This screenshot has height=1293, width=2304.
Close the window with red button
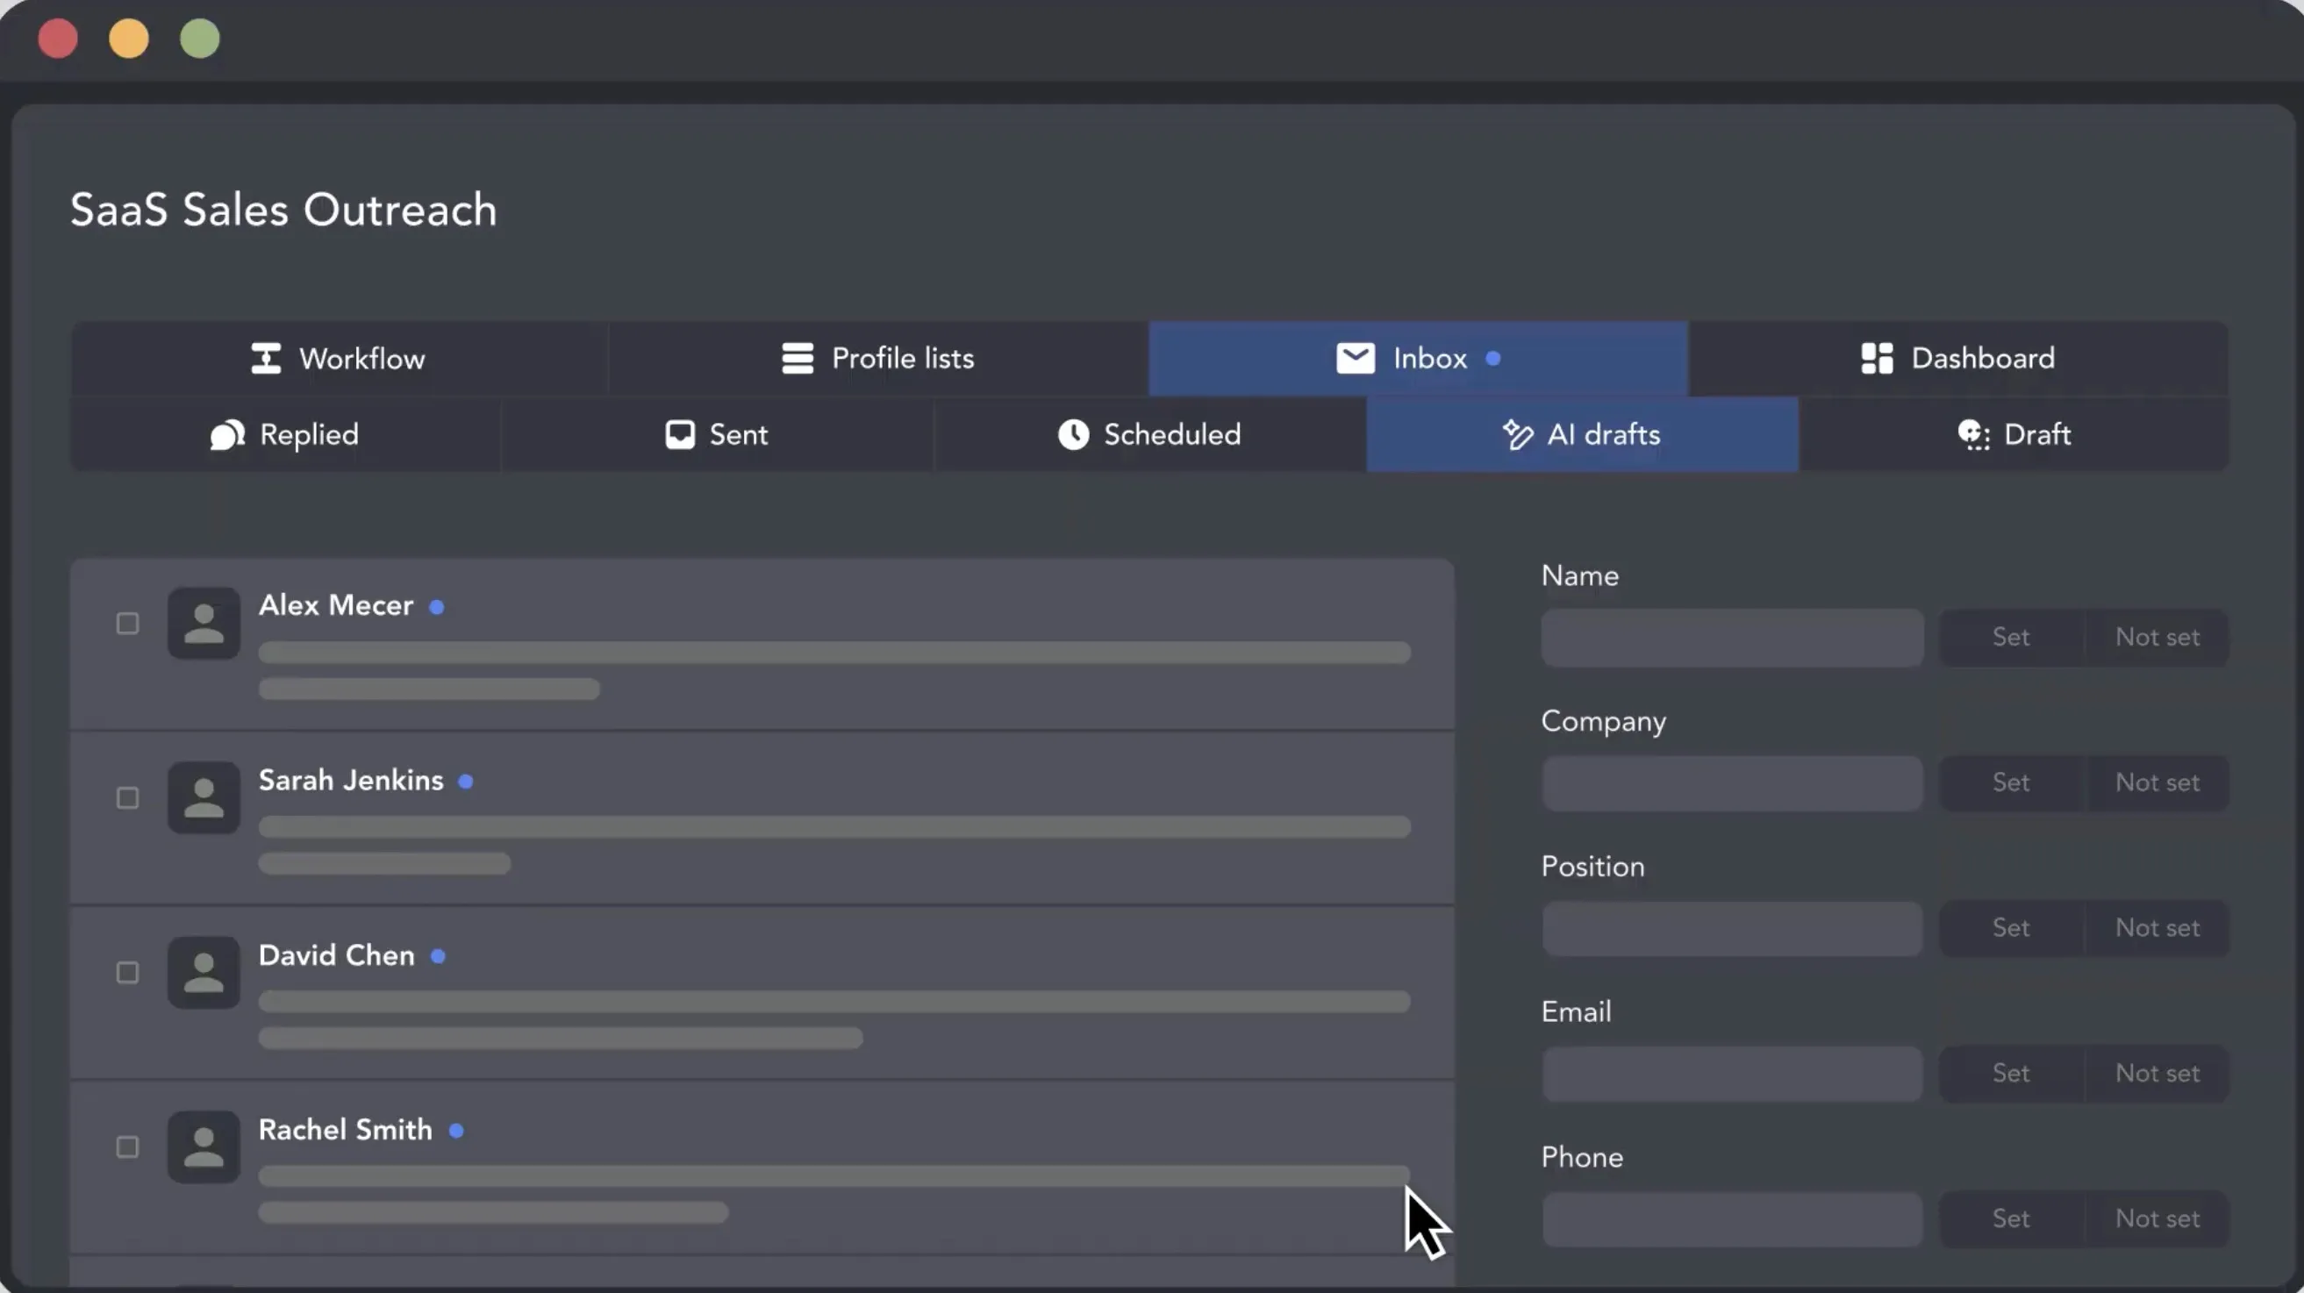(x=58, y=39)
